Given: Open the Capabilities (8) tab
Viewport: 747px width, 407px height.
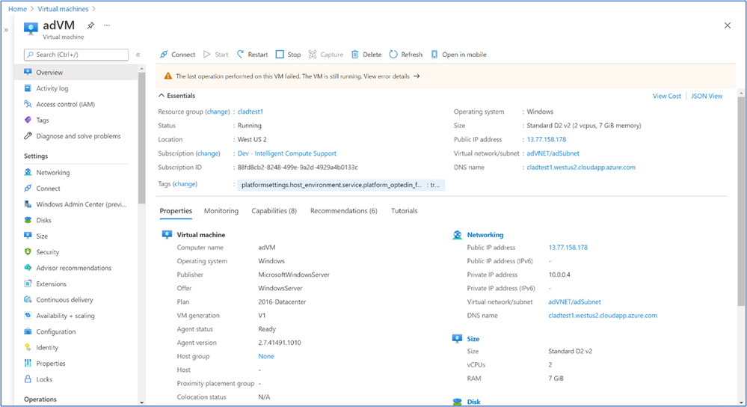Looking at the screenshot, I should [274, 211].
